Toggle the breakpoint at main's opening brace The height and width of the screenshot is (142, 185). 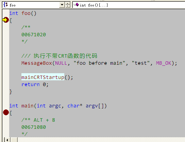6,112
